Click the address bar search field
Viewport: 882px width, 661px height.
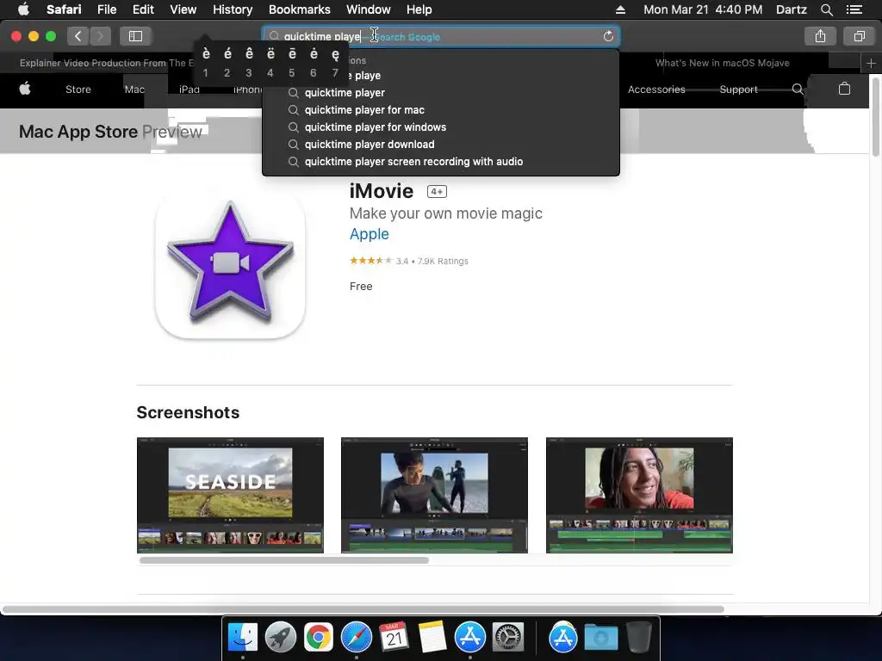(440, 36)
